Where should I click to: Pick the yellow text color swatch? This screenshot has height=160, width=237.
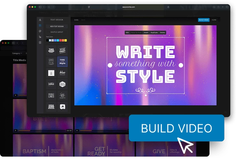pyautogui.click(x=65, y=41)
